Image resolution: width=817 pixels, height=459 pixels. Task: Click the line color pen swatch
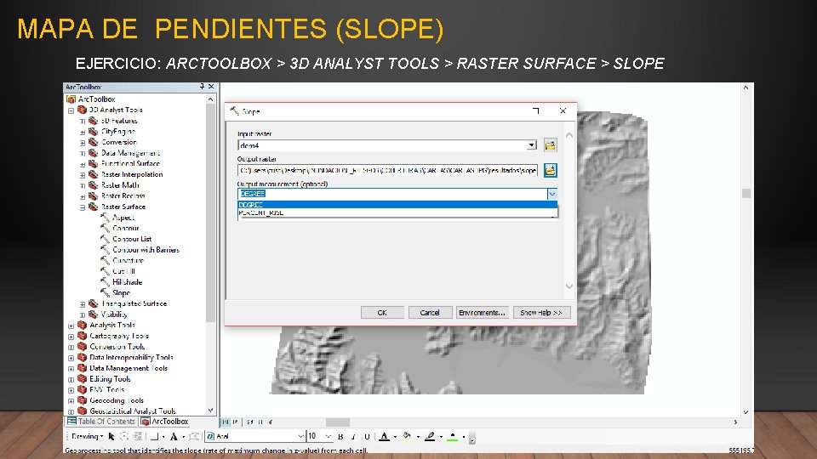click(x=430, y=437)
